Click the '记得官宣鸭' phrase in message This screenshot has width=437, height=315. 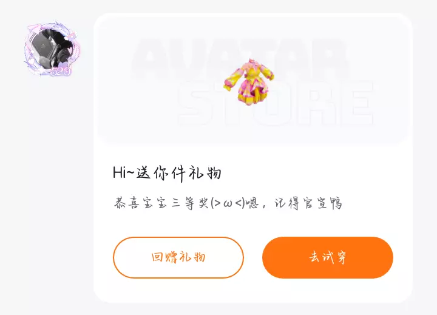308,203
